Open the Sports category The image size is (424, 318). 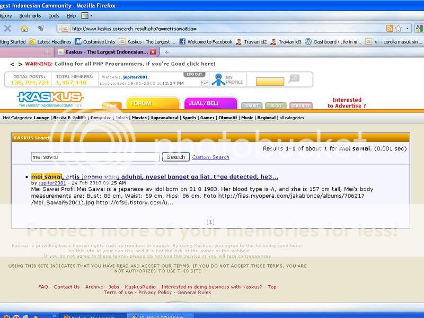click(189, 118)
